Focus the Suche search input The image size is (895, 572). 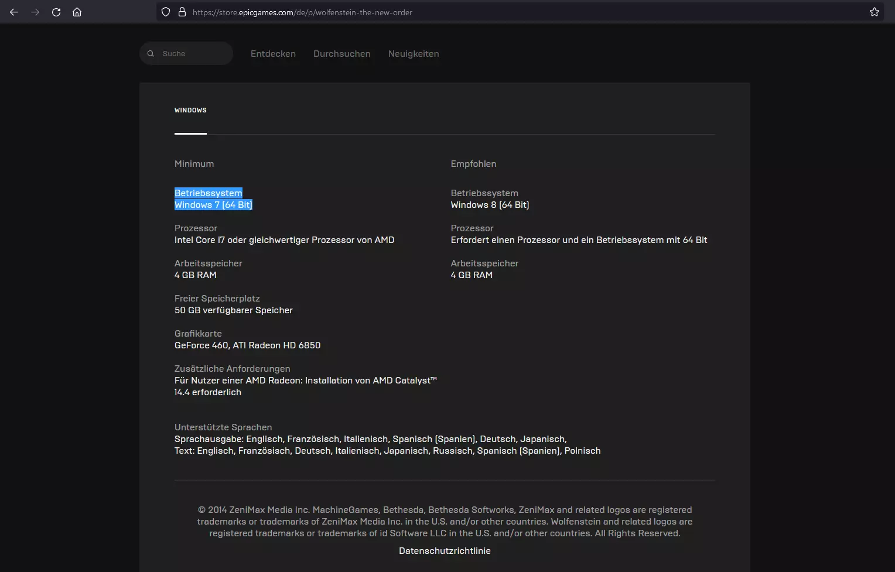pos(186,53)
